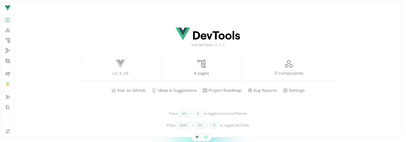The image size is (406, 142).
Task: Click the Vue logo in the sidebar top
Action: [8, 8]
